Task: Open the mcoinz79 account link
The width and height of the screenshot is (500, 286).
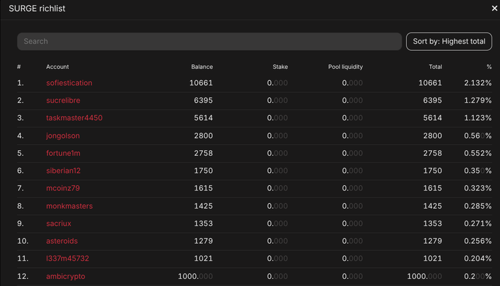Action: (x=62, y=188)
